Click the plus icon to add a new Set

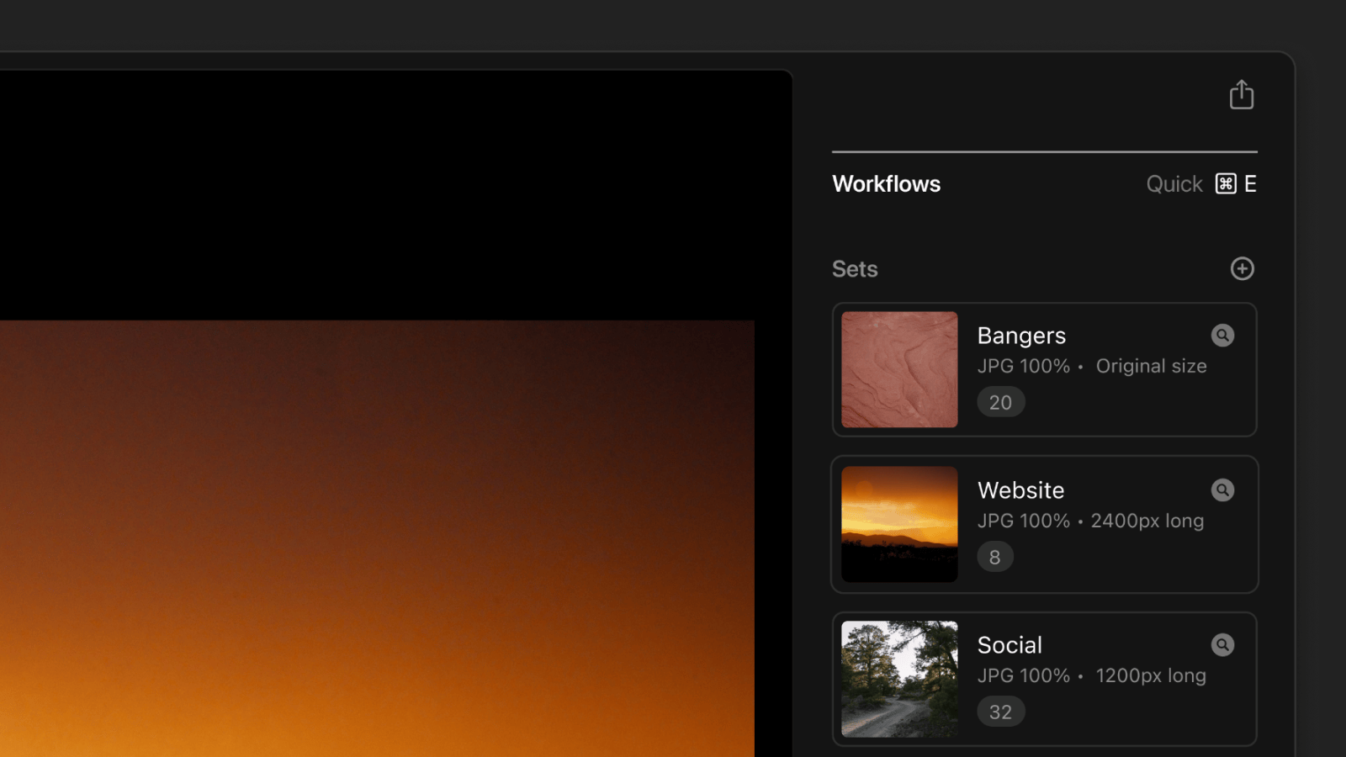(x=1243, y=268)
